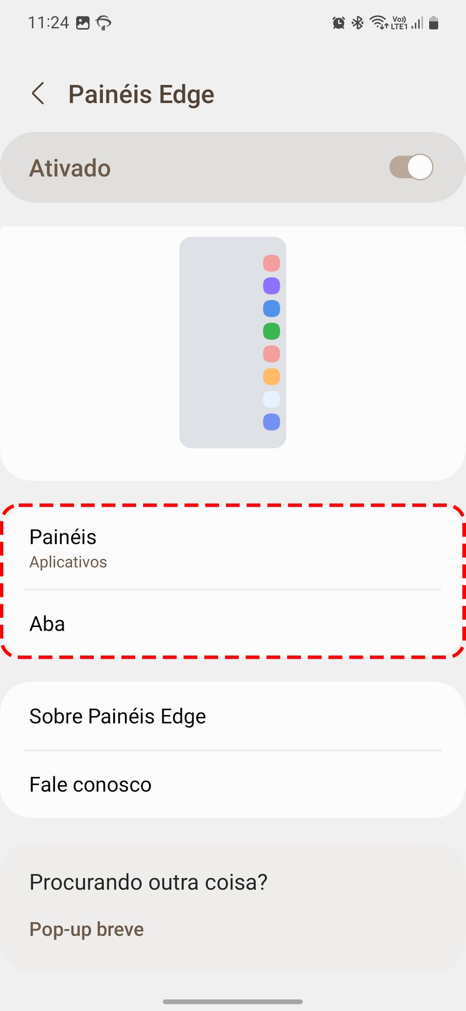This screenshot has height=1011, width=466.
Task: Tap the Bluetooth status icon
Action: tap(357, 23)
